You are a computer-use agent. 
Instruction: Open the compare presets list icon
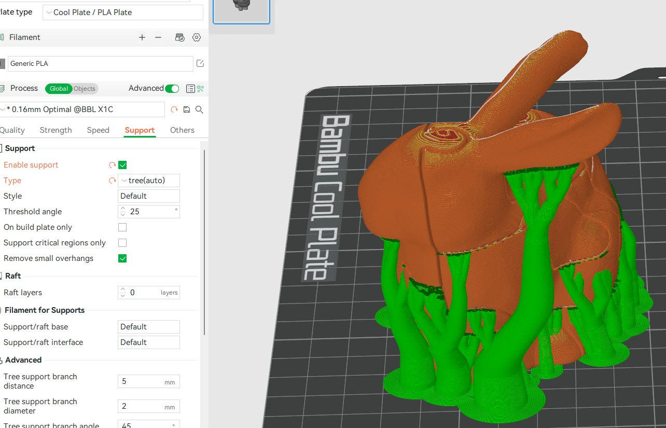pyautogui.click(x=190, y=89)
